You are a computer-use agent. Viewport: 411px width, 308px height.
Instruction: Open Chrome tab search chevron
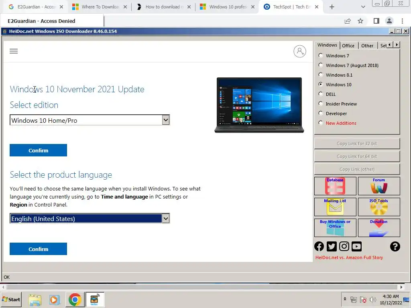click(x=363, y=7)
